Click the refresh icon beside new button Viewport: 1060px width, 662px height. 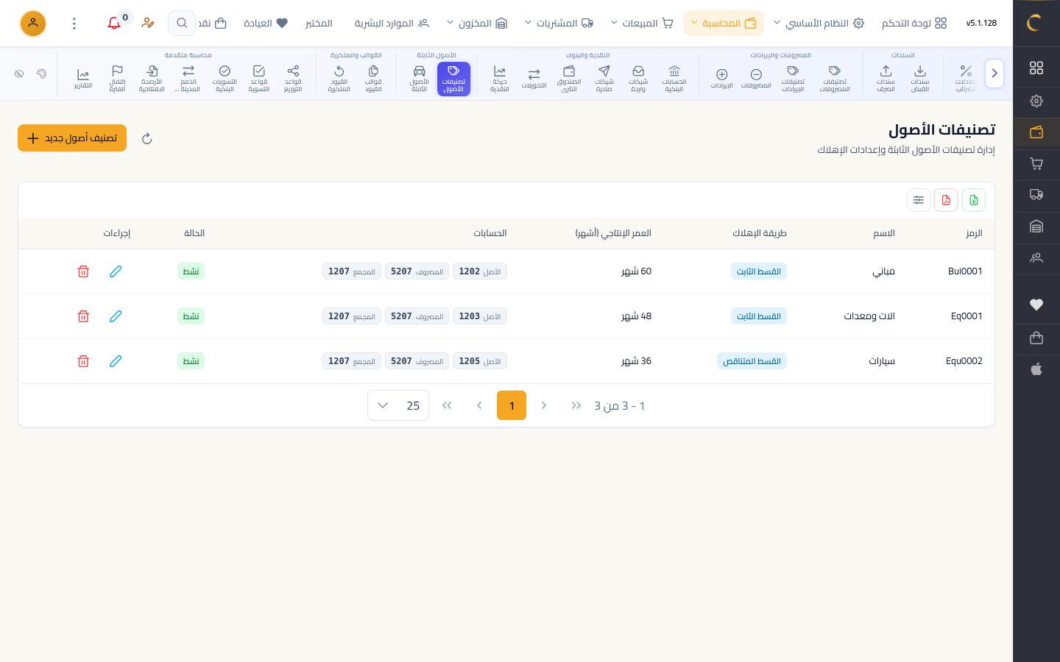(x=146, y=138)
